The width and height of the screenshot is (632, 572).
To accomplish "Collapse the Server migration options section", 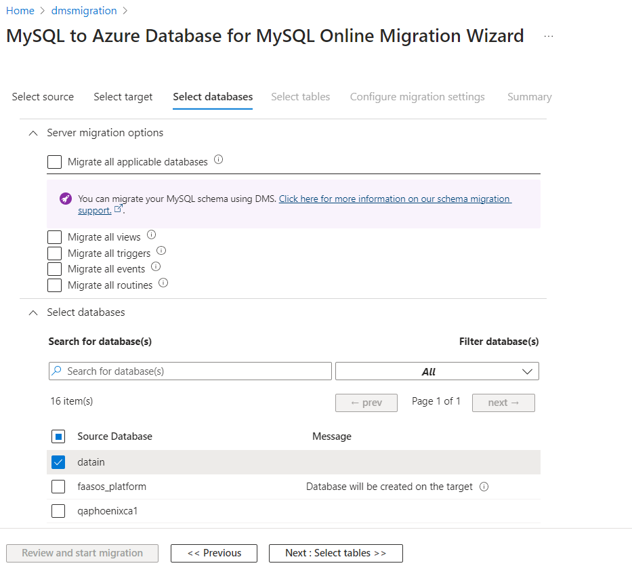I will pos(33,134).
